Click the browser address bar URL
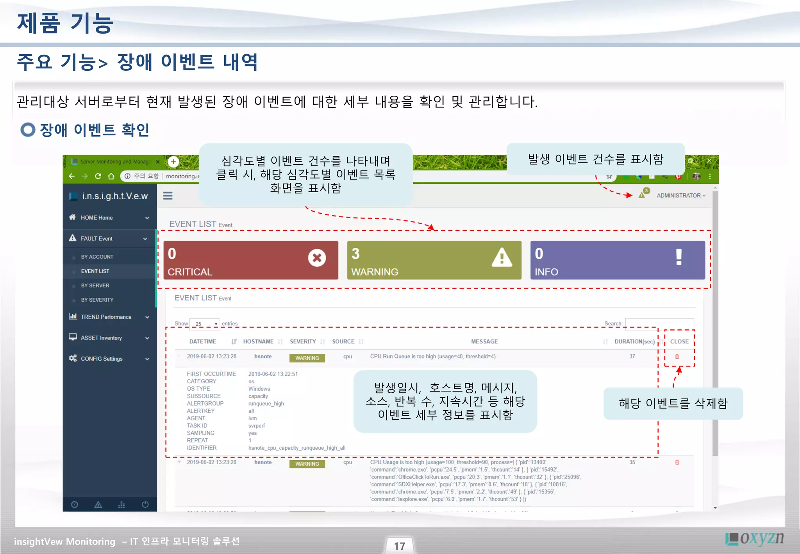Screen dimensions: 800x554 pyautogui.click(x=182, y=176)
